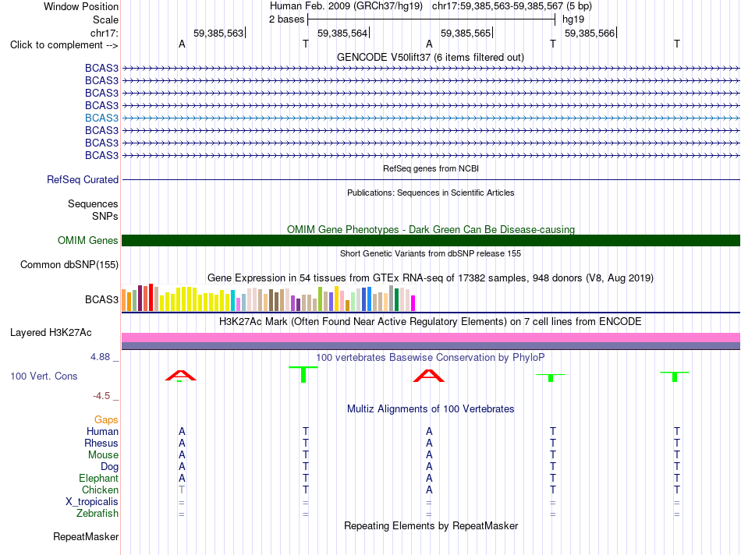Open the GTEx BCAS3 tissue expression bar chart
741x555 pixels.
click(268, 298)
